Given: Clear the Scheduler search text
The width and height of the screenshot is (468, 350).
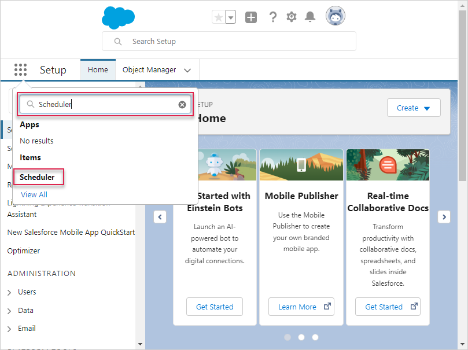Looking at the screenshot, I should point(182,105).
